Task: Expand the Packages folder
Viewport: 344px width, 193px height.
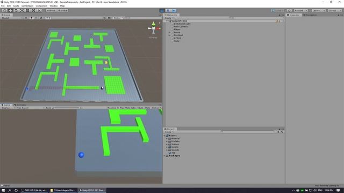Action: [x=164, y=155]
